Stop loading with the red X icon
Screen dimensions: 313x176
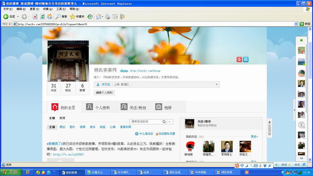point(35,17)
